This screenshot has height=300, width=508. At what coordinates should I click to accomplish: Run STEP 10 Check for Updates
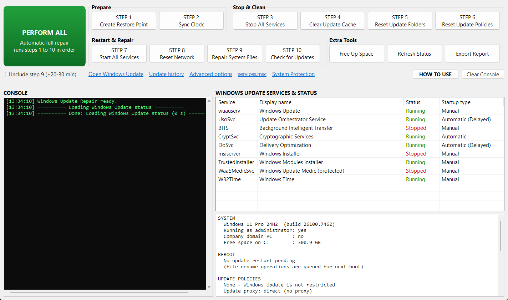[x=293, y=54]
